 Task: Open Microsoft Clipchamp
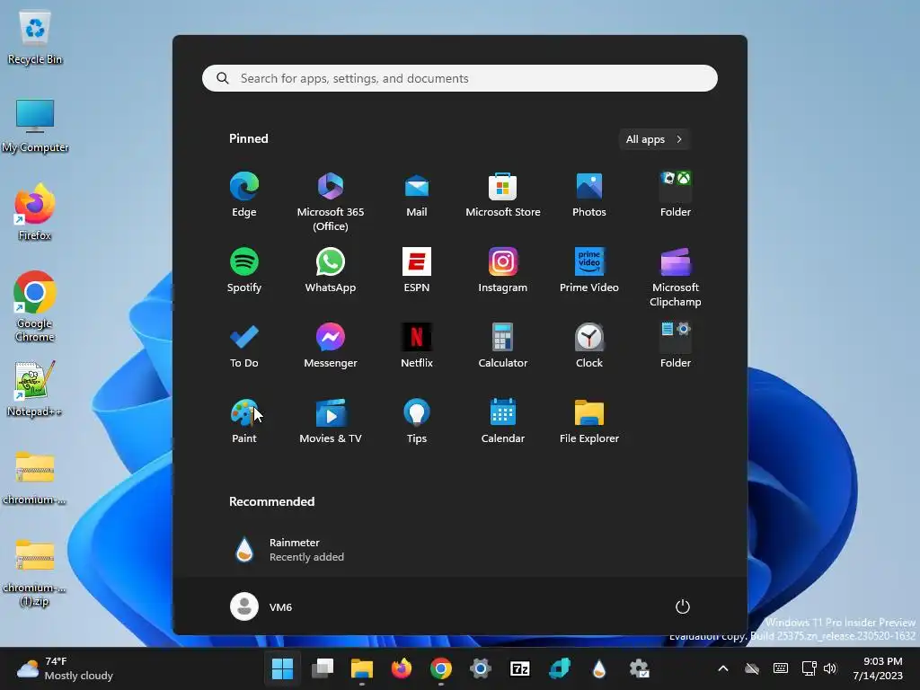[x=676, y=277]
